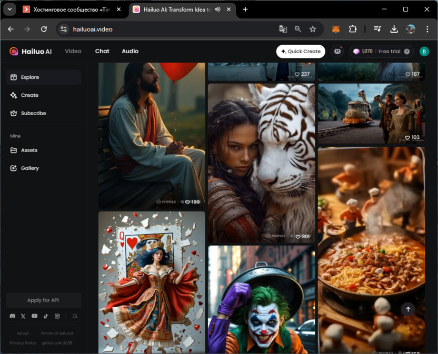Click the Apply for API button

click(x=43, y=300)
